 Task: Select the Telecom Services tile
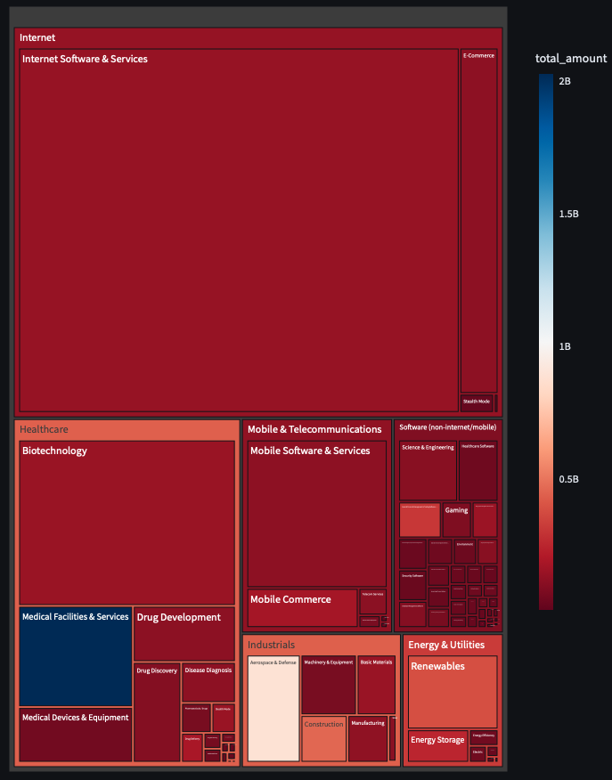pos(372,602)
